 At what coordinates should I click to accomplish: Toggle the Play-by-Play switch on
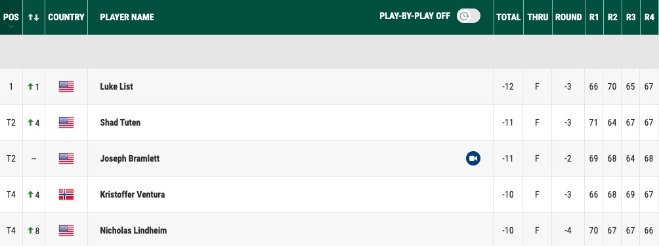pyautogui.click(x=468, y=16)
